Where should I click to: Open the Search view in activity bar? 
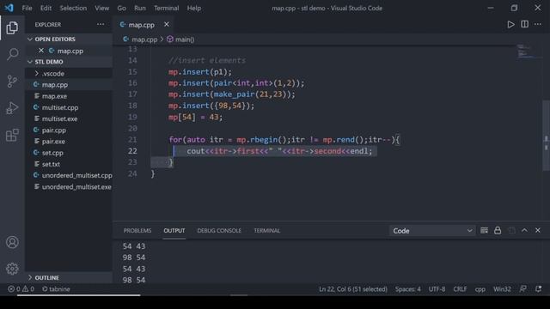[12, 54]
